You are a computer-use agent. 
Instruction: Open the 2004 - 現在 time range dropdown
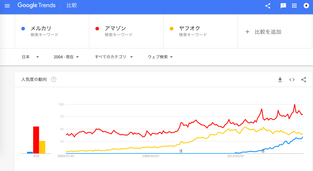(66, 57)
